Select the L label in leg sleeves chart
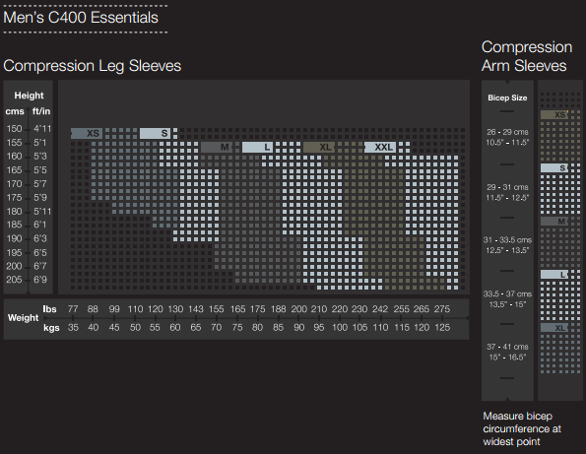Screen dimensions: 586x454 (x=257, y=147)
